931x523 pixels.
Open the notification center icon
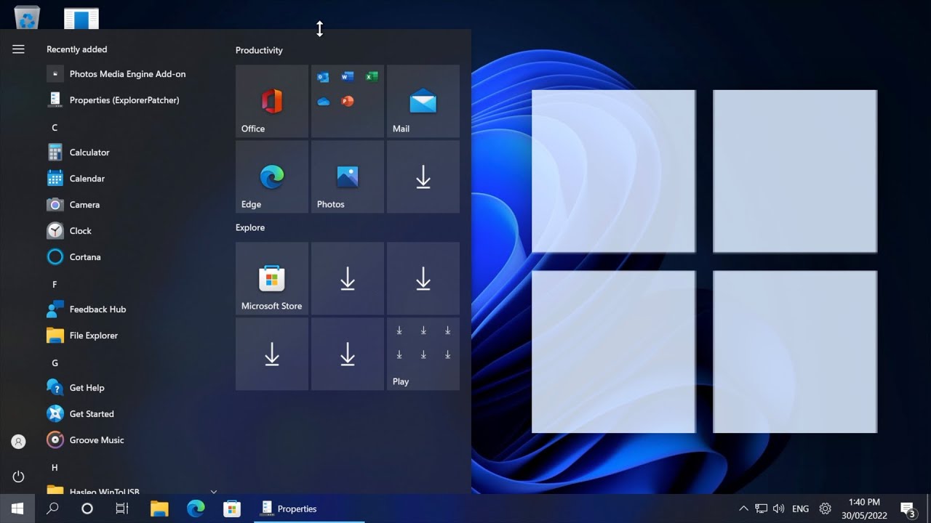907,508
